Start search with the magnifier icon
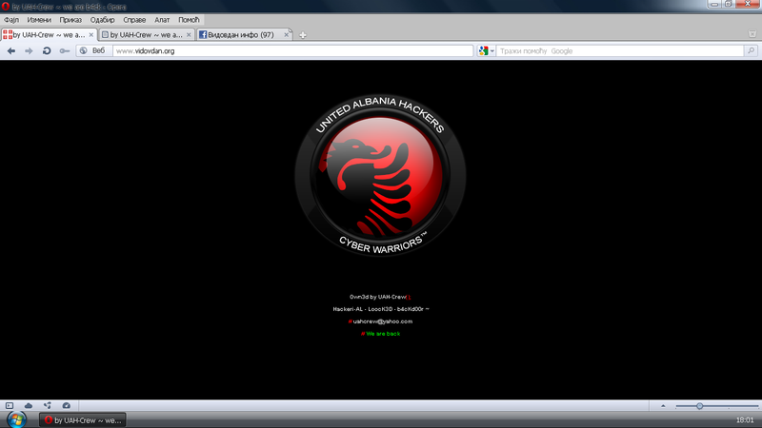This screenshot has width=762, height=428. click(x=751, y=50)
